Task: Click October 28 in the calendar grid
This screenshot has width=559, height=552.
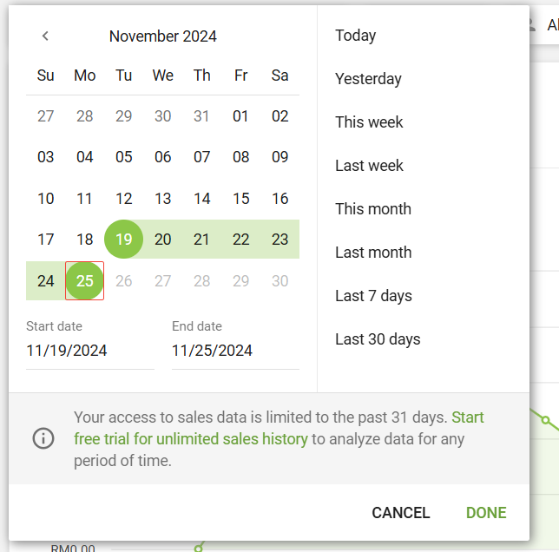Action: (85, 116)
